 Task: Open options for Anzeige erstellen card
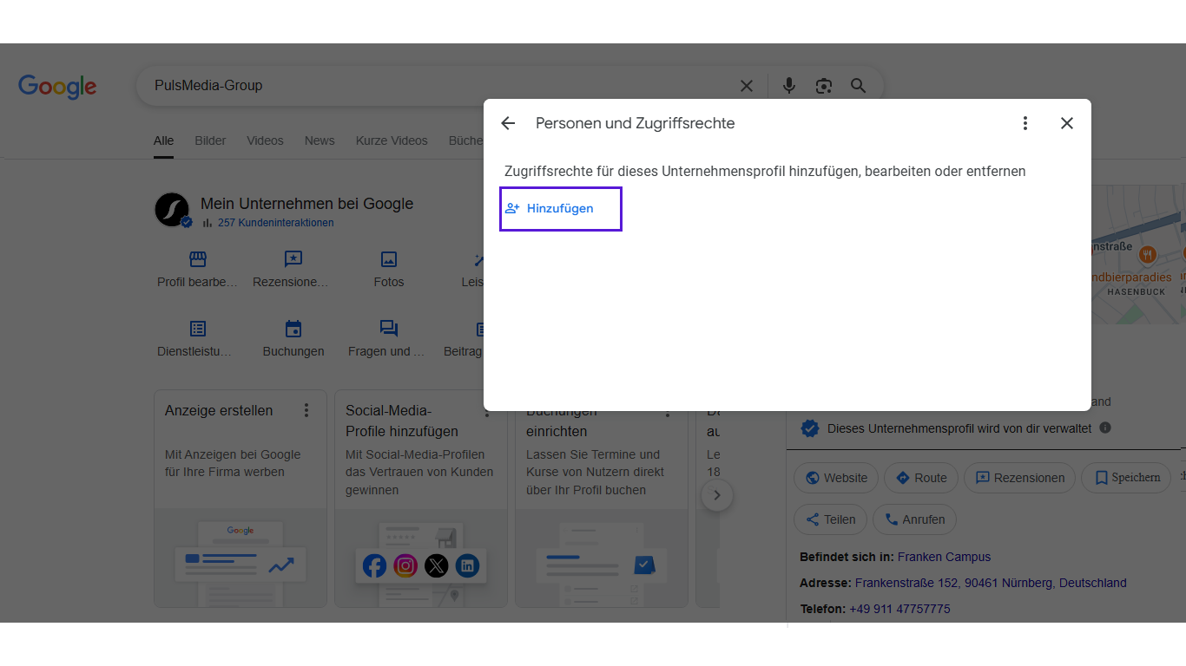pos(306,410)
